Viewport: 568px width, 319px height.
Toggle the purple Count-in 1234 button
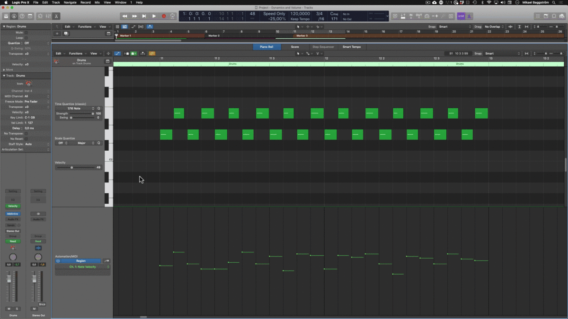(x=461, y=16)
